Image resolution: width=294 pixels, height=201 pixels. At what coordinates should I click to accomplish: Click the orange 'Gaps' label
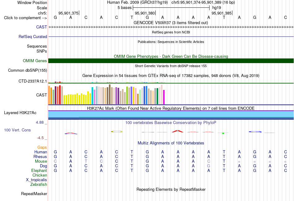pyautogui.click(x=42, y=148)
